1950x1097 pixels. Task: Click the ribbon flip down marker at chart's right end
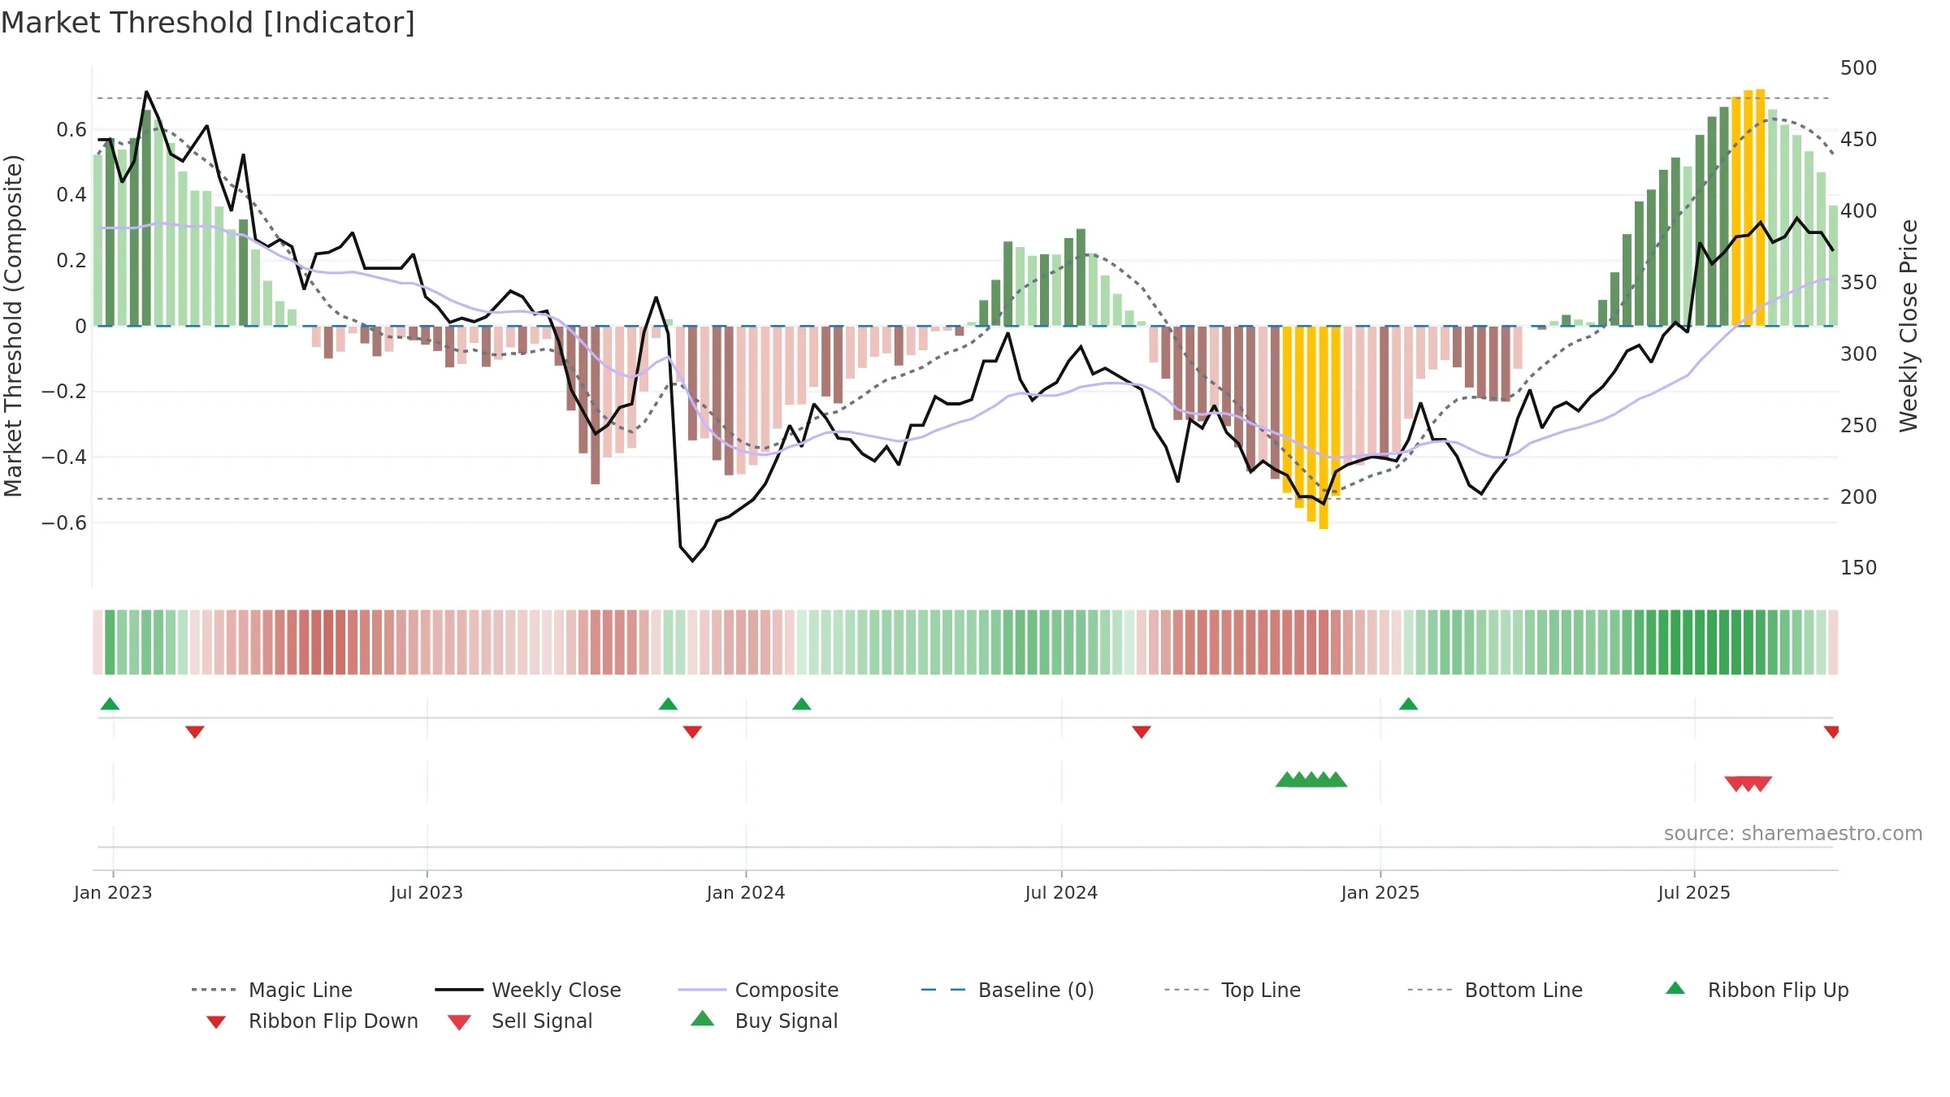(1831, 732)
